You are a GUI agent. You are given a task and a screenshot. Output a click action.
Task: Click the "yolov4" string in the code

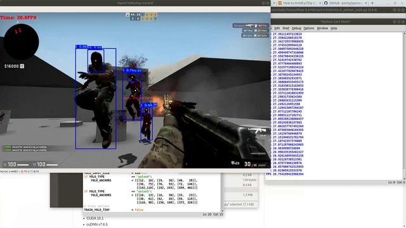pos(144,177)
